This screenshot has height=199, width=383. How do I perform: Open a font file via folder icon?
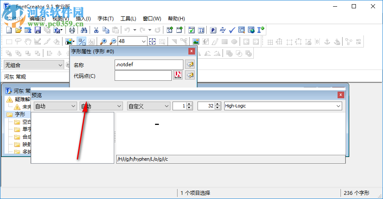click(19, 30)
